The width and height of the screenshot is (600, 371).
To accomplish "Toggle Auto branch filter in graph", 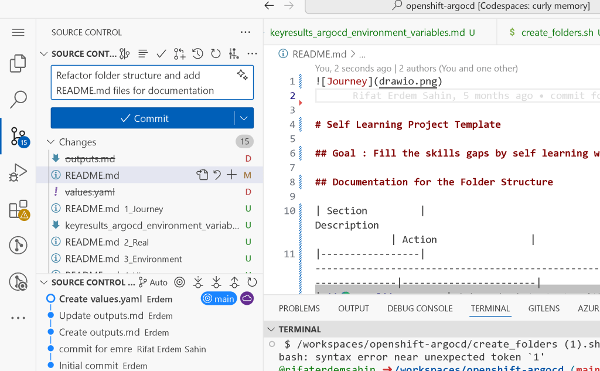I will coord(153,282).
